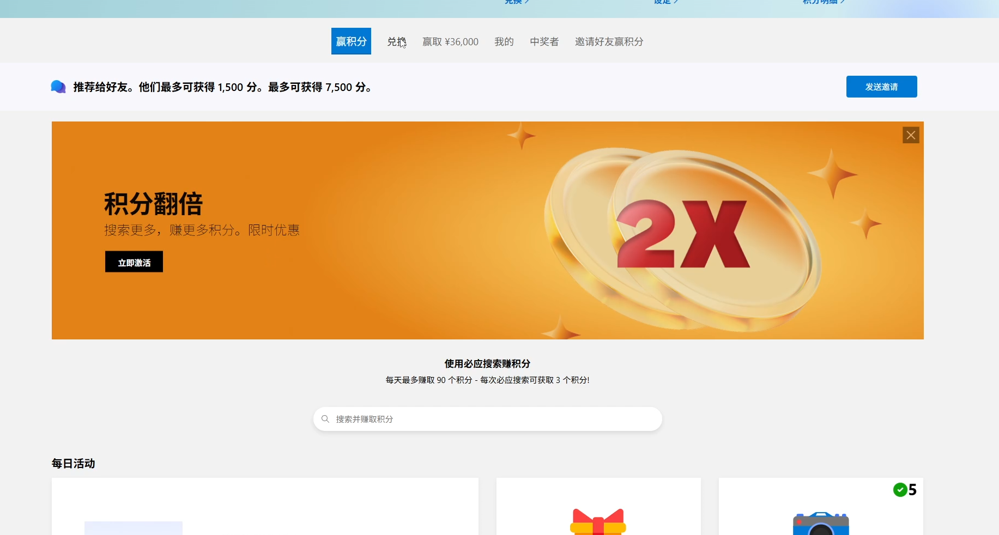The image size is (999, 535).
Task: Open the 中奖者 tab
Action: (543, 41)
